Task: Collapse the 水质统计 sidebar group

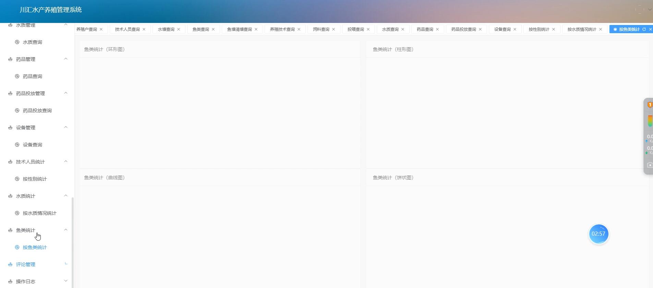Action: coord(66,196)
